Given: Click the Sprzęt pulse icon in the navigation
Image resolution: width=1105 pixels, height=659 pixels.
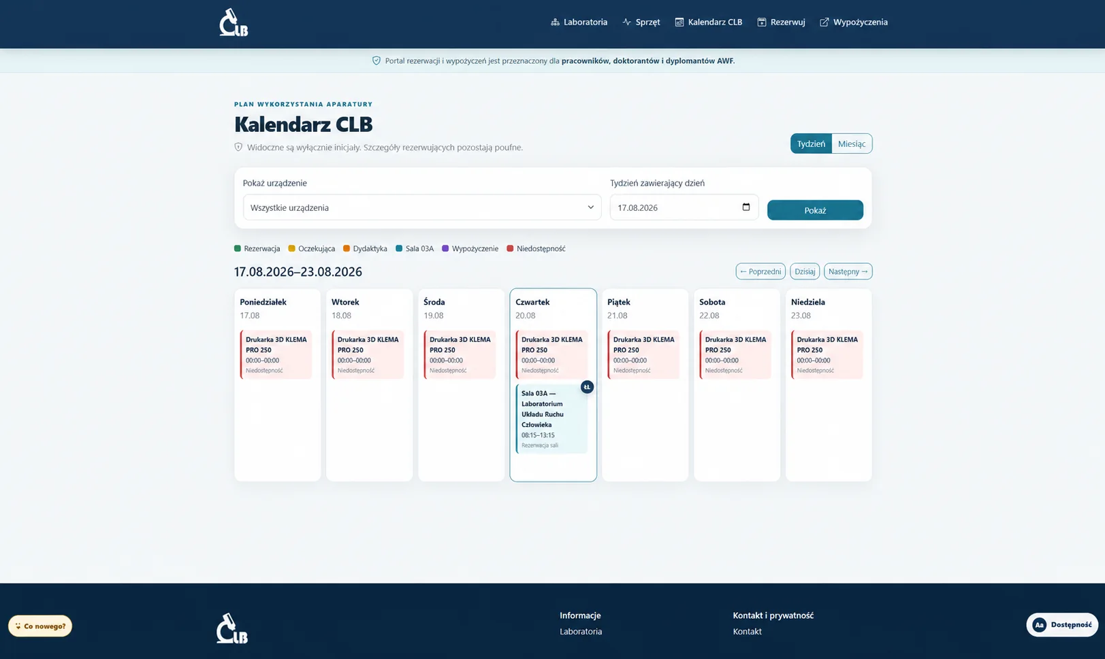Looking at the screenshot, I should [x=627, y=22].
